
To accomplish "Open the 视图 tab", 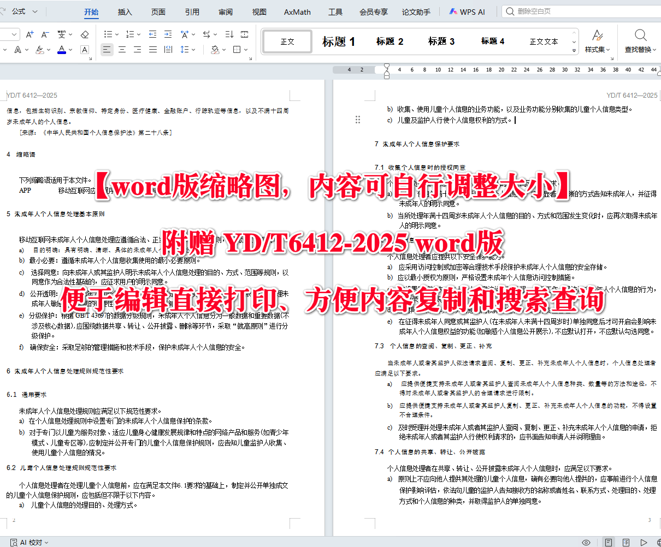I will click(259, 11).
